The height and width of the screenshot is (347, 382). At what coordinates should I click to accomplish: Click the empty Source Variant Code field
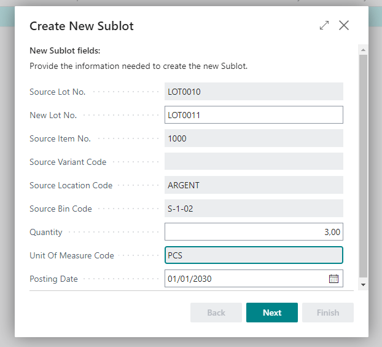[x=253, y=162]
